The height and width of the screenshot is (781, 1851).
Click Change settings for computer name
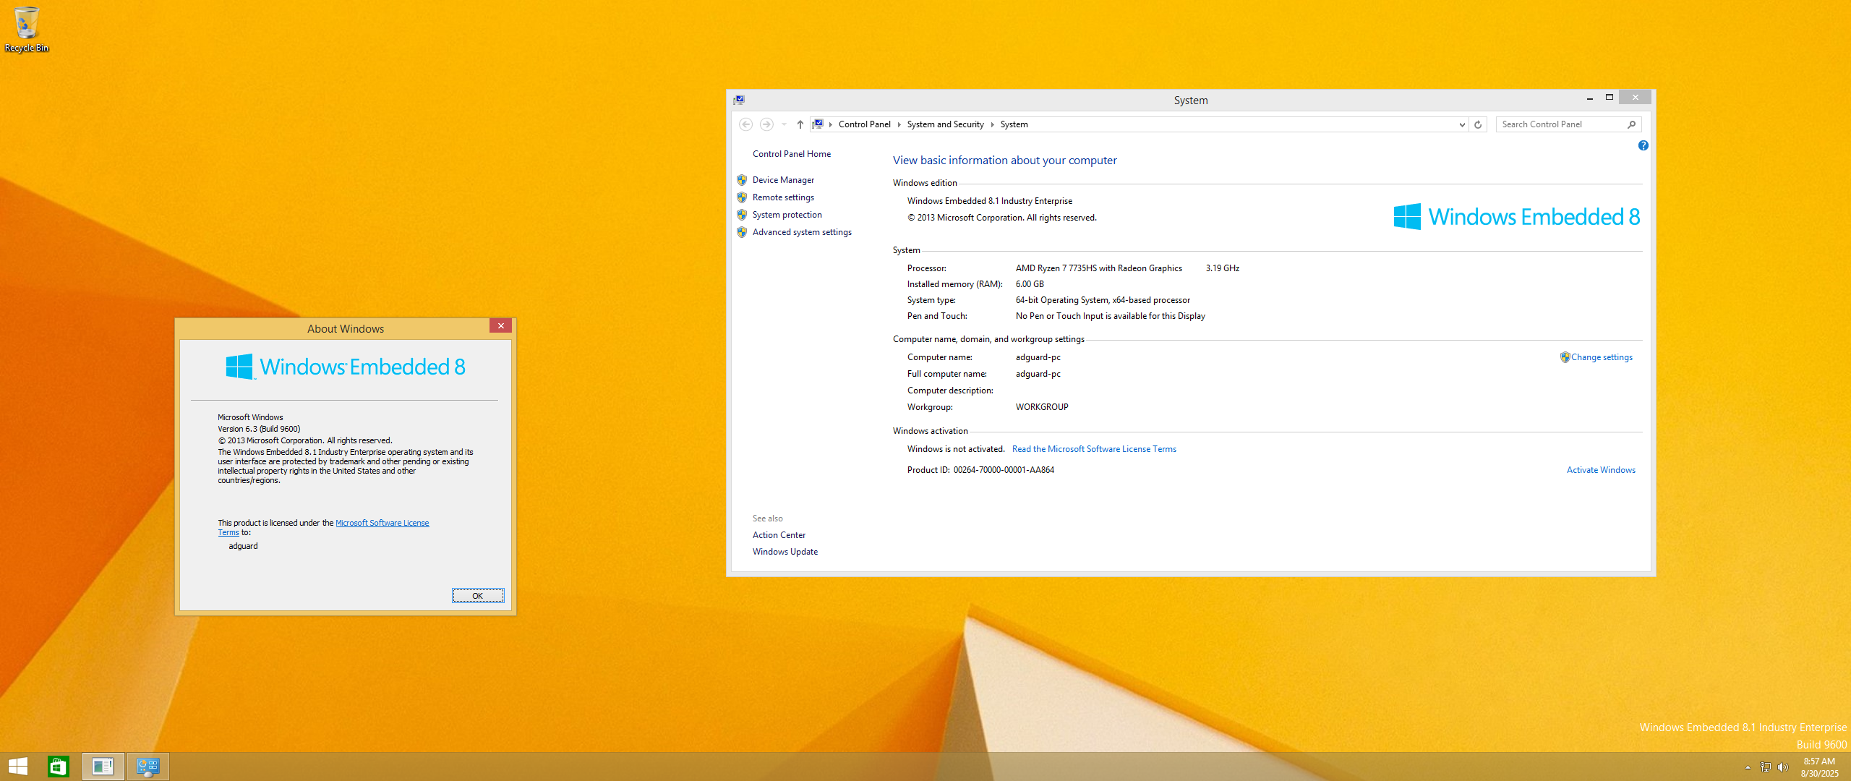[1601, 357]
